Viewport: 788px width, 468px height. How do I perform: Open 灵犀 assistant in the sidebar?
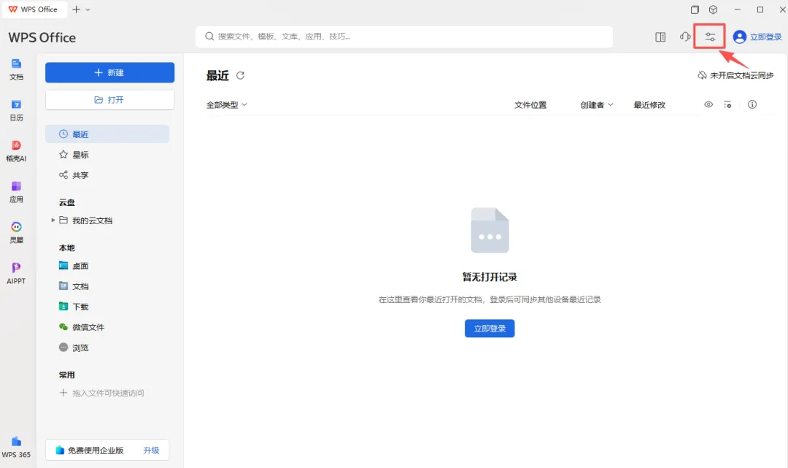pos(16,233)
